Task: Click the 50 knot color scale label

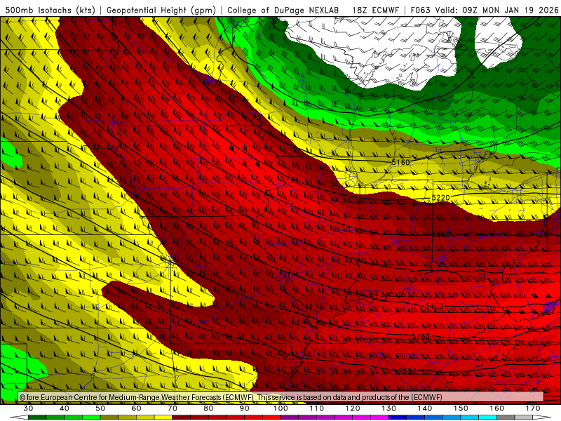Action: click(x=100, y=408)
